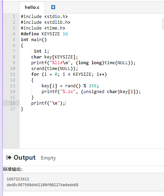
Task: Click line number 1 in the gutter
Action: point(14,17)
